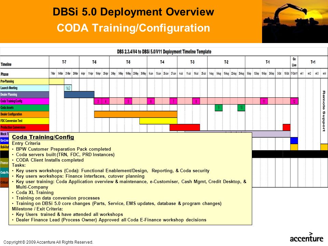Click the 'Tasks:' line
The width and height of the screenshot is (328, 246).
[x=19, y=165]
